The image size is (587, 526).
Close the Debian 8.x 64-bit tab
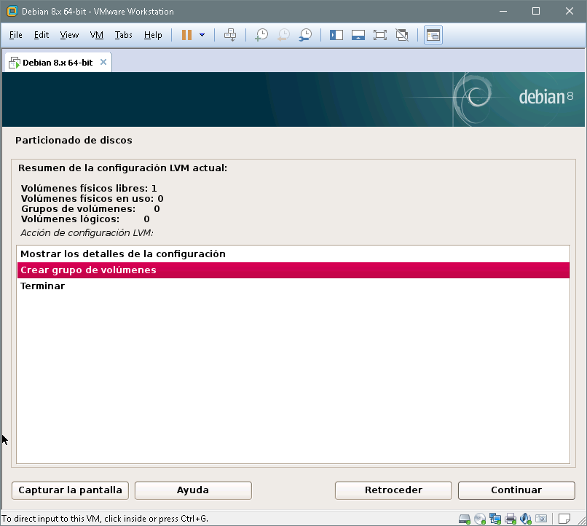[x=103, y=62]
